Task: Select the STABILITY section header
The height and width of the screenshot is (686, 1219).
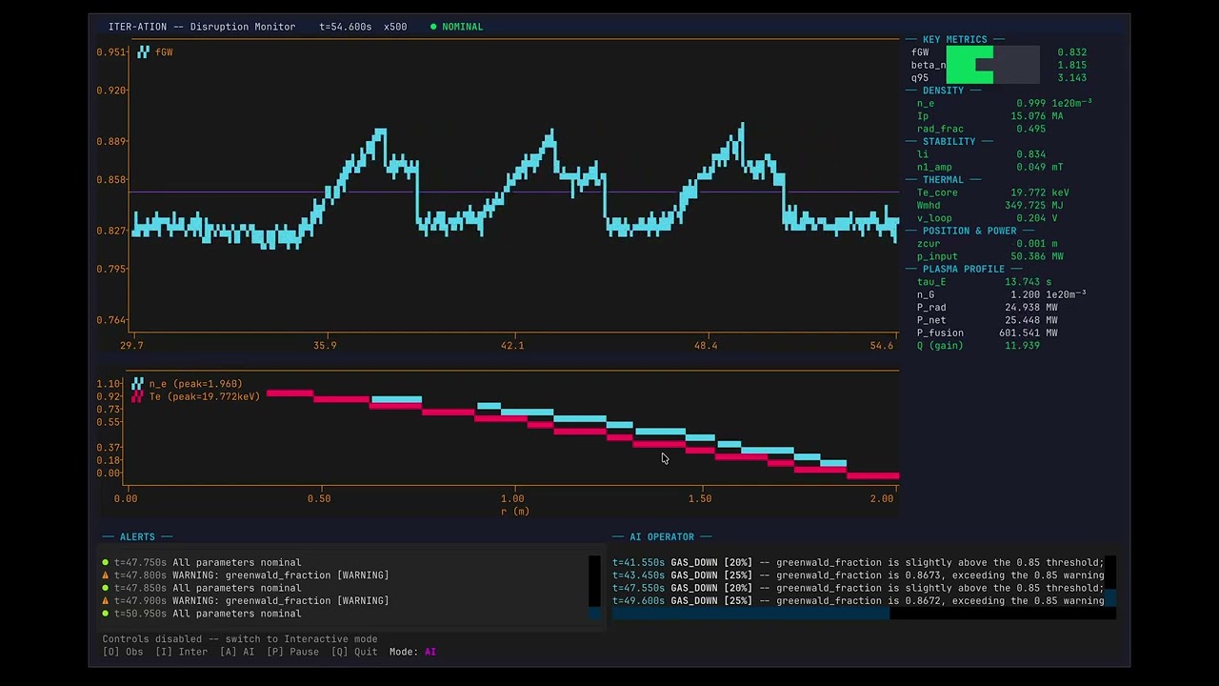Action: point(949,141)
